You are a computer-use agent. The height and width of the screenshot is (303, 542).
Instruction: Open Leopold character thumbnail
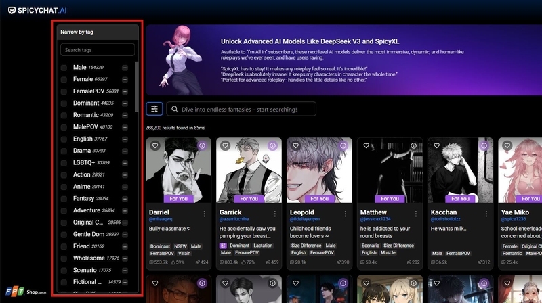tap(319, 170)
